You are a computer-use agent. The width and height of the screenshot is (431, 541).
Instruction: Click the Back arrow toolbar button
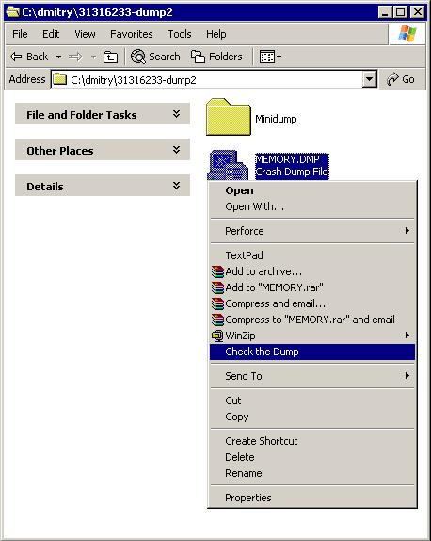29,57
